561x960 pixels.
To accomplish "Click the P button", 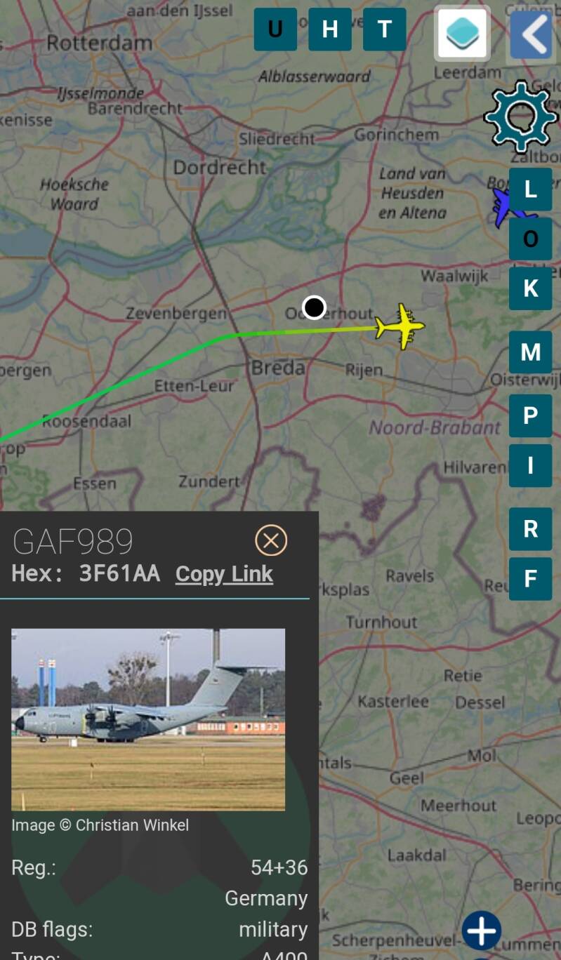I will point(531,416).
